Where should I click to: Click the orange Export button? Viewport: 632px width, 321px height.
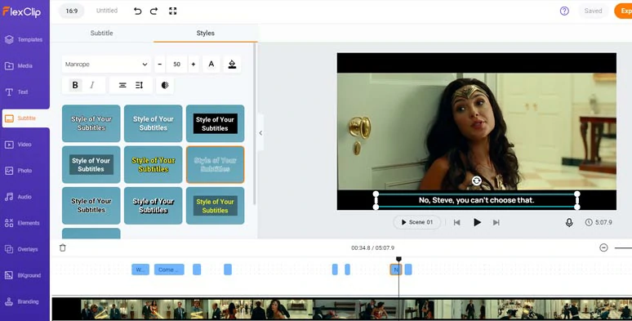623,11
